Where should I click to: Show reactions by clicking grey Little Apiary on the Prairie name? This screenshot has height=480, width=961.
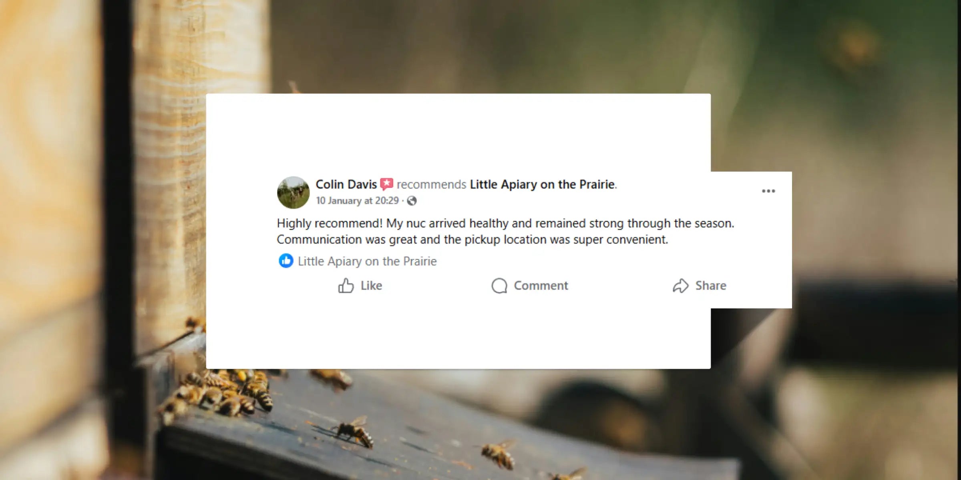pos(367,261)
